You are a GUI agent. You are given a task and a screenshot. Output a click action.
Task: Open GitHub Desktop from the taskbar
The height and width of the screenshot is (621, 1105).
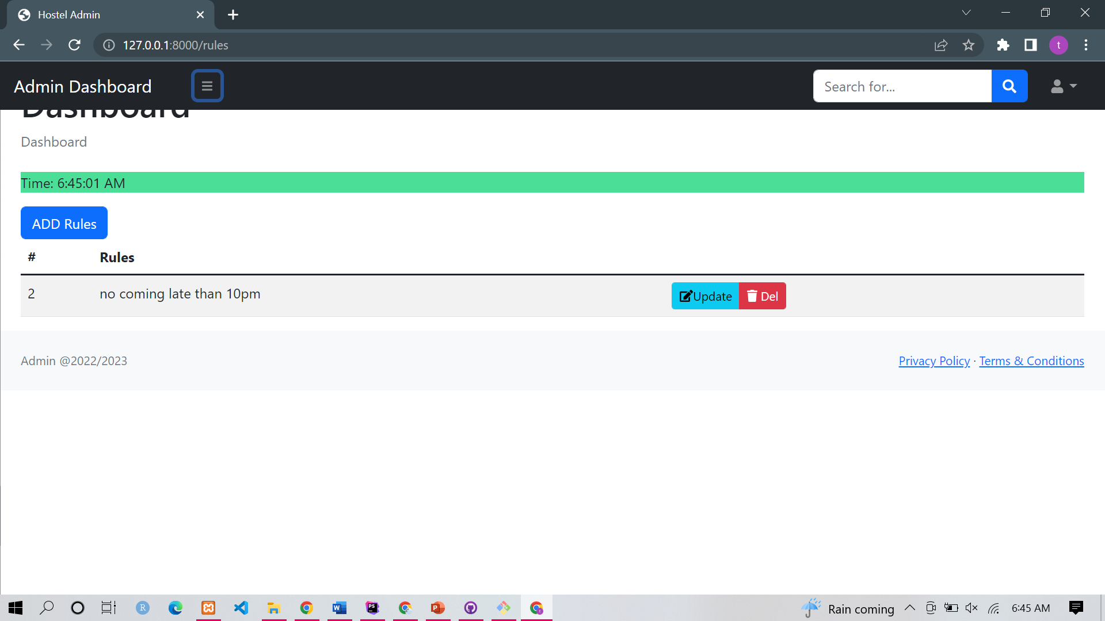471,608
